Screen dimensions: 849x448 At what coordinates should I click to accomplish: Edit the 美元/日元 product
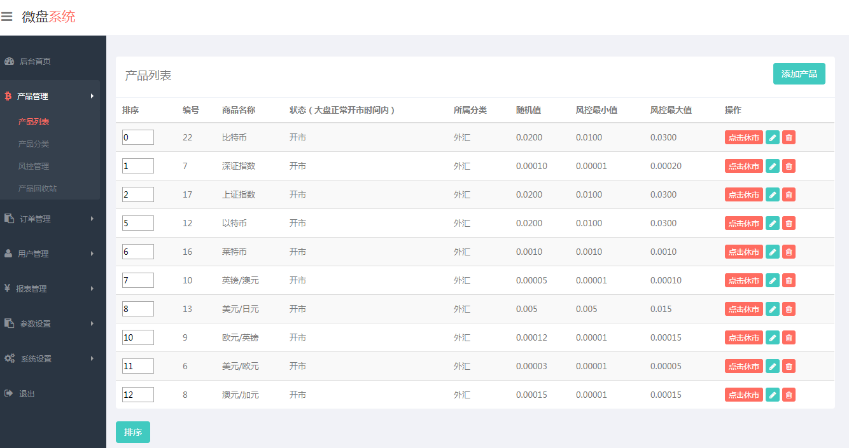point(773,309)
